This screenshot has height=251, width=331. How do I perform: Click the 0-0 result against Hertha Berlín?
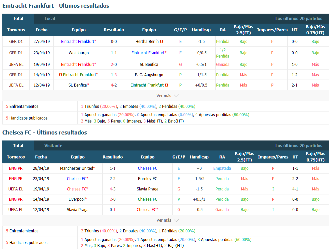(114, 42)
